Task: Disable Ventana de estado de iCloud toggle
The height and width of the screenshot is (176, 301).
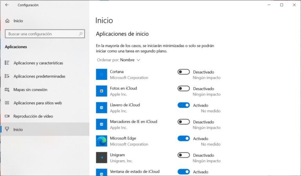Action: coord(183,172)
